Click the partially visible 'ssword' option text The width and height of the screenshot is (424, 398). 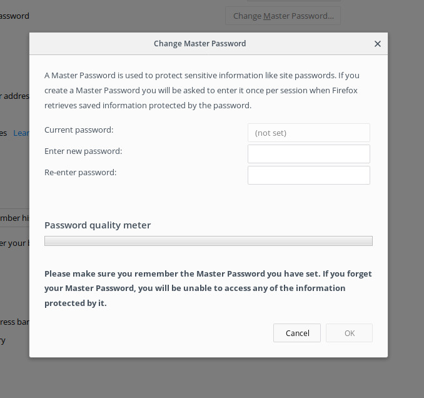14,16
